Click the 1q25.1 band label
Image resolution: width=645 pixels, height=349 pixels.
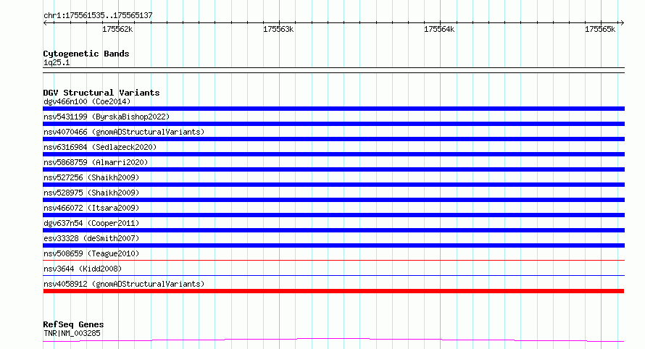point(57,62)
